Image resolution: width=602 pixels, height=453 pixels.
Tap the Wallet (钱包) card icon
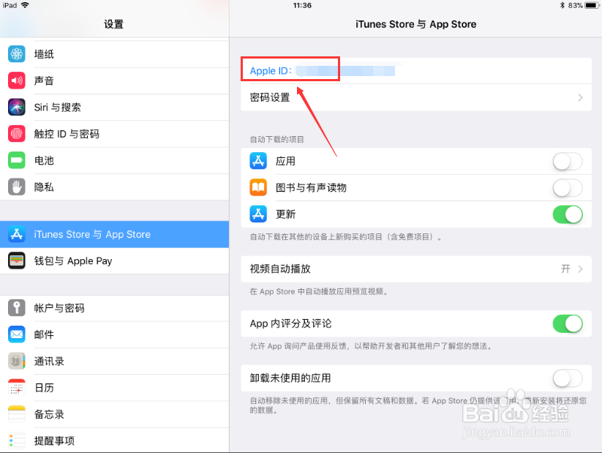(17, 261)
